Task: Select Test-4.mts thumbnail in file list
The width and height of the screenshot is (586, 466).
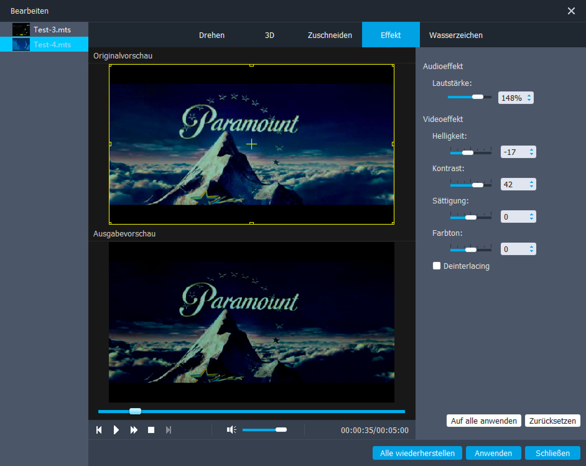Action: (x=21, y=44)
